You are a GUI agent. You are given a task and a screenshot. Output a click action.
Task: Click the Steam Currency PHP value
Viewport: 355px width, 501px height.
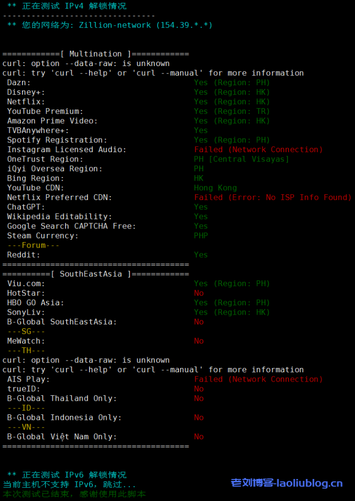click(201, 236)
